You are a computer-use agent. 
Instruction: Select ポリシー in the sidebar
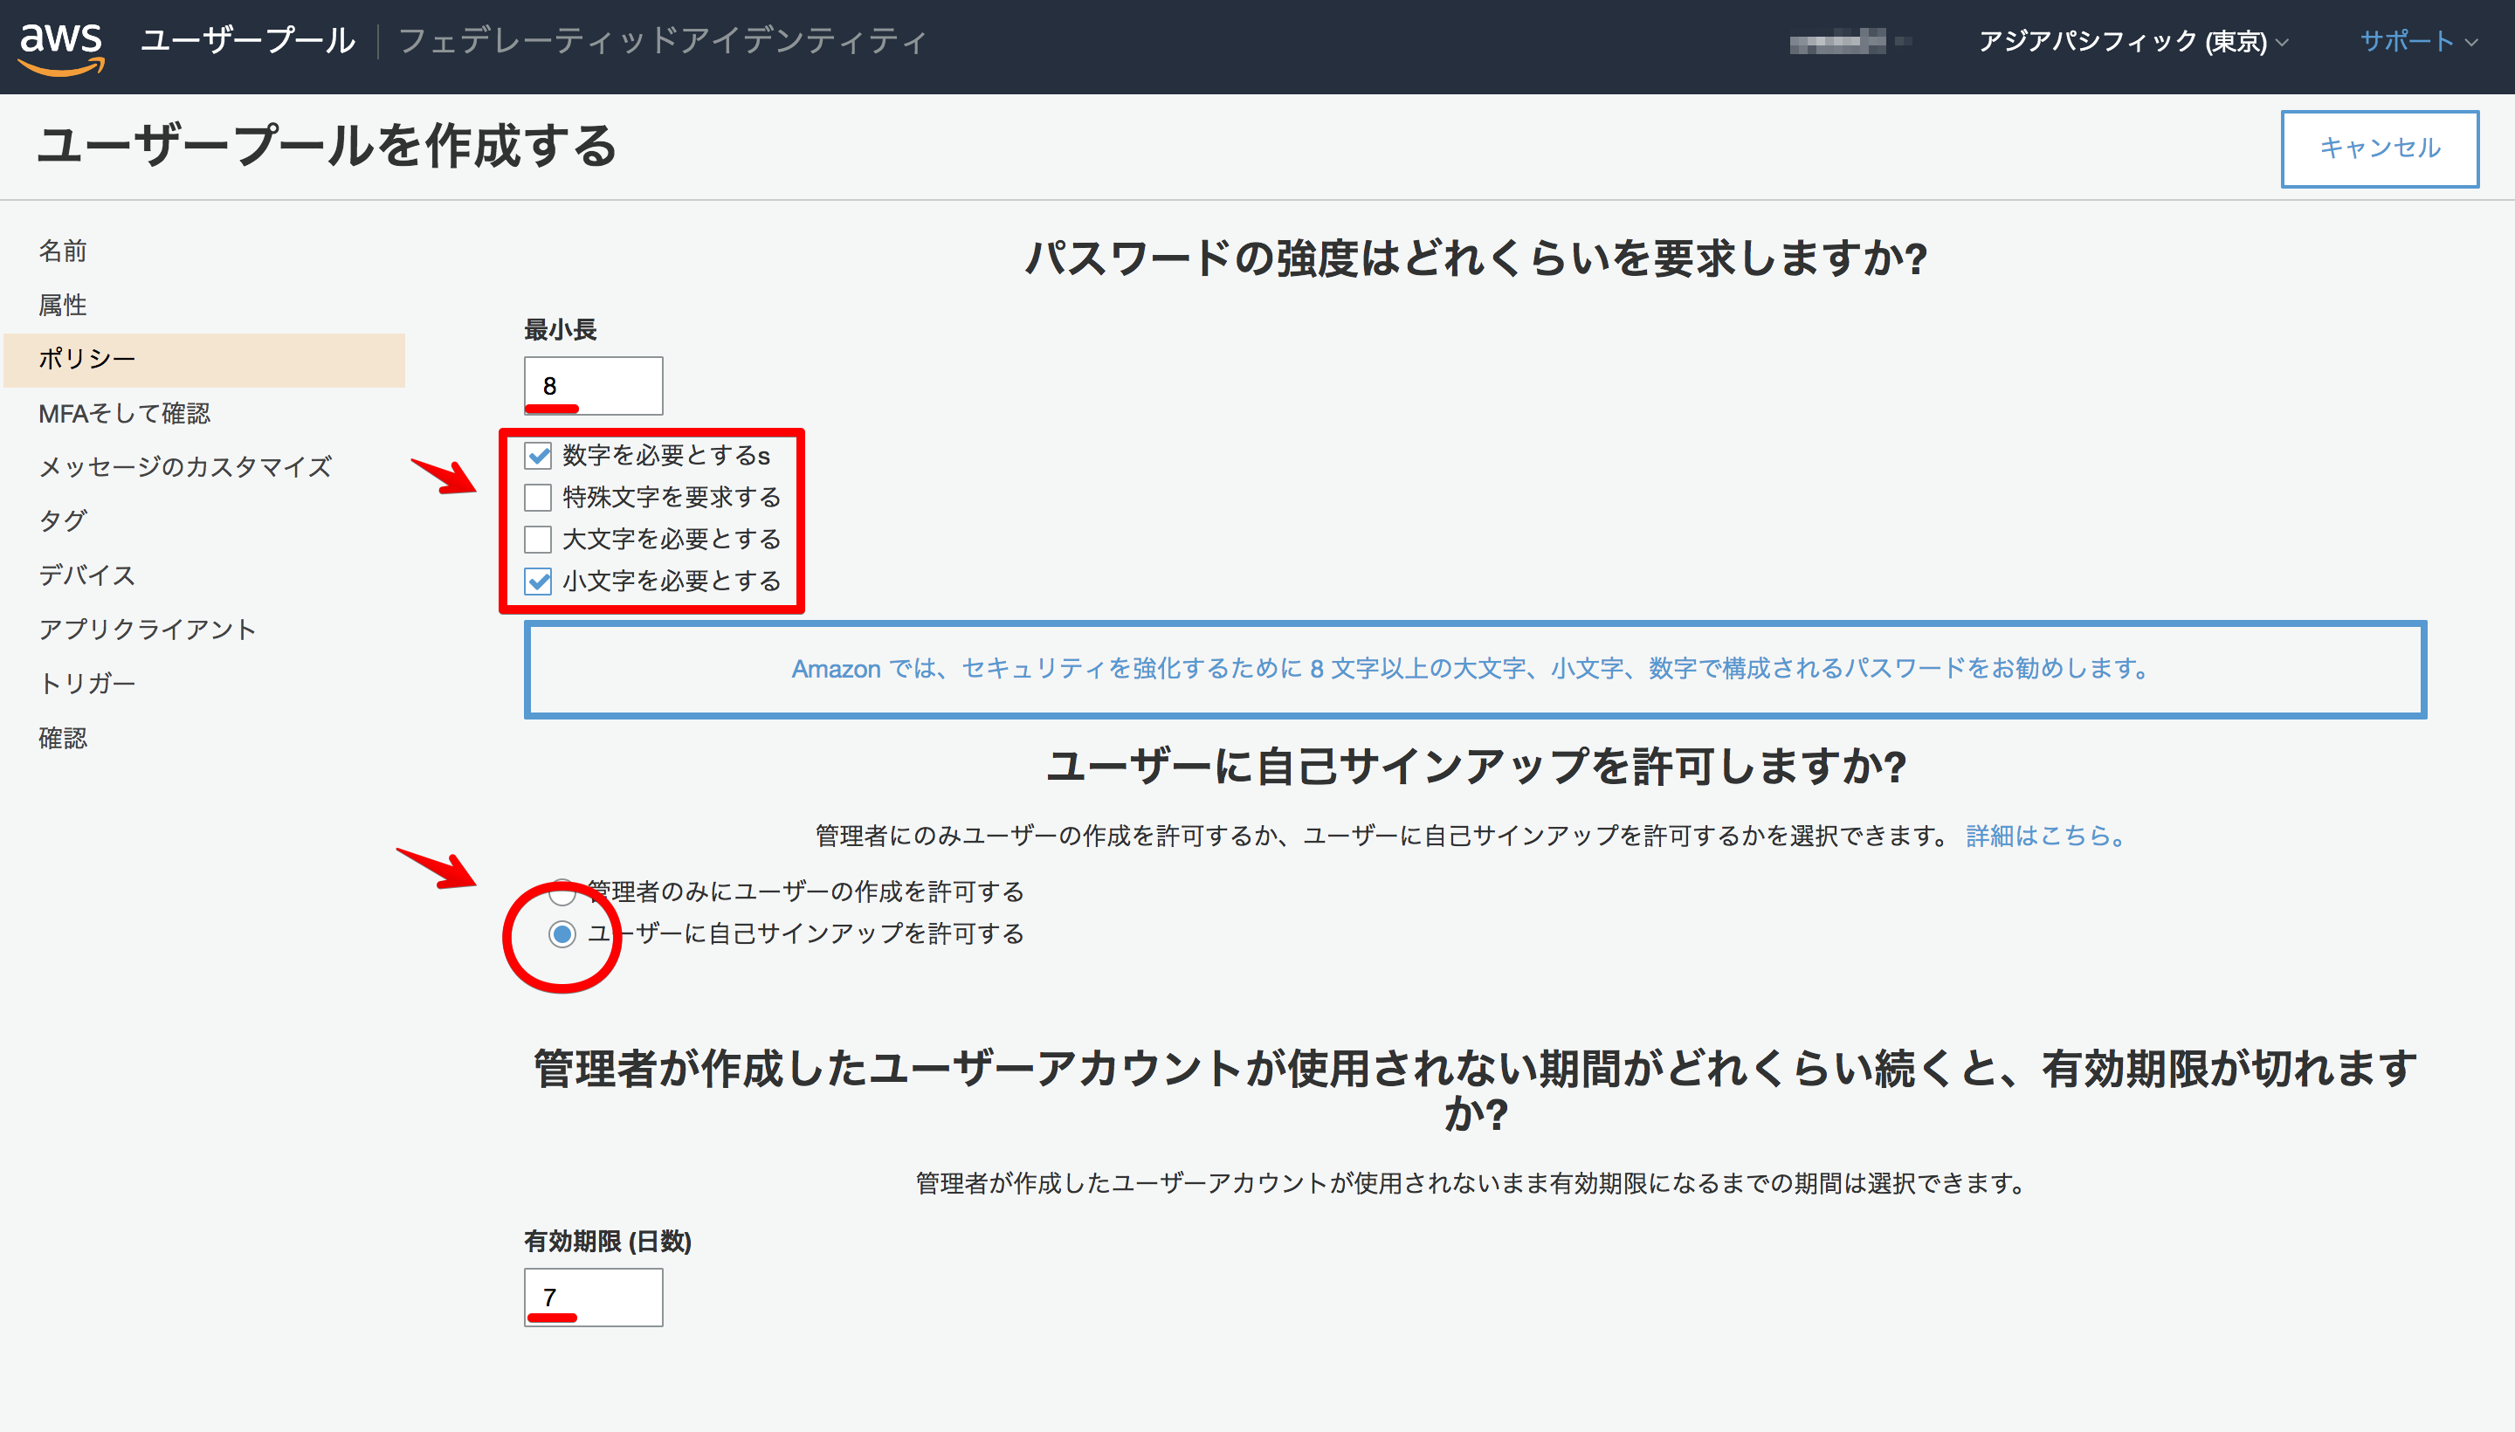pyautogui.click(x=204, y=359)
